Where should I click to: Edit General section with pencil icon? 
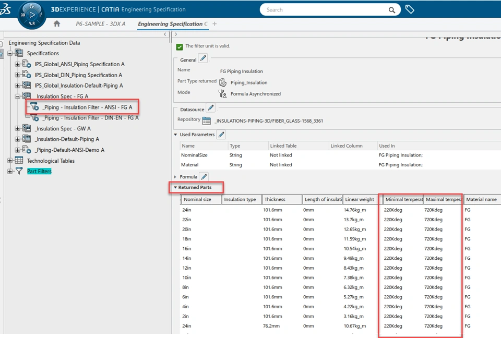click(x=203, y=58)
